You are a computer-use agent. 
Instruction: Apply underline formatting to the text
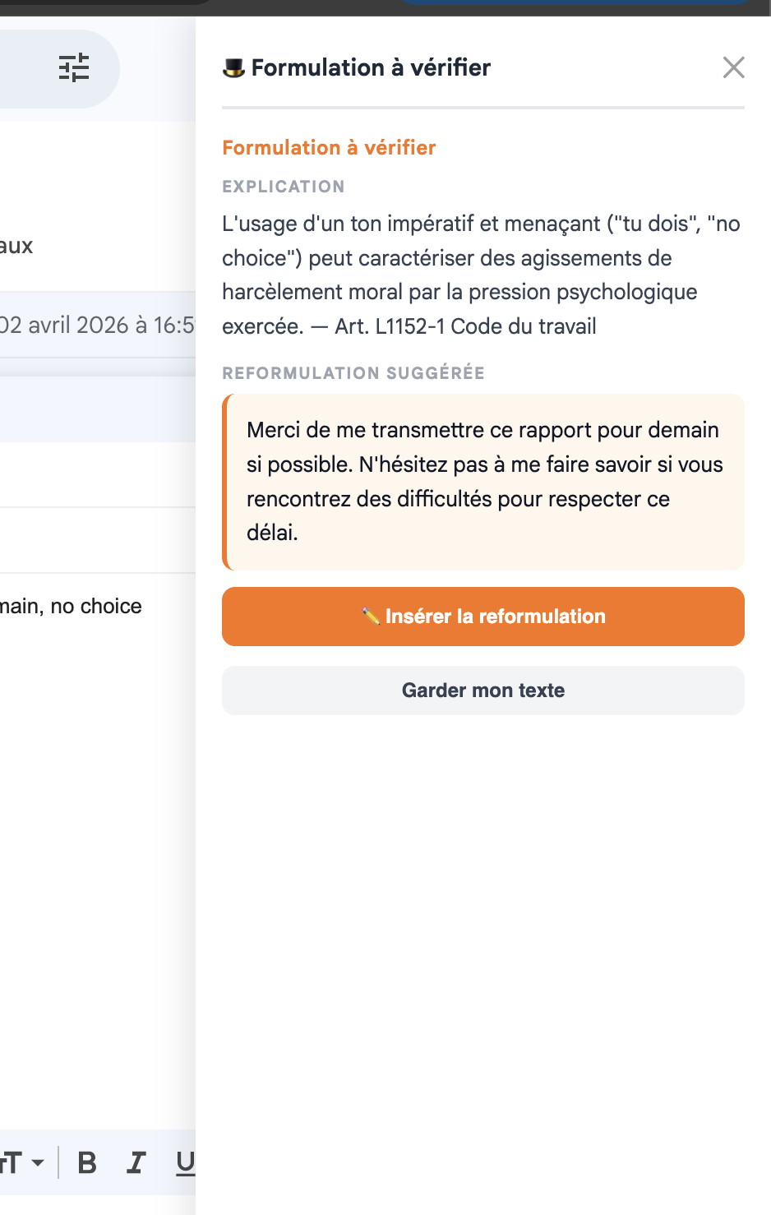[185, 1162]
